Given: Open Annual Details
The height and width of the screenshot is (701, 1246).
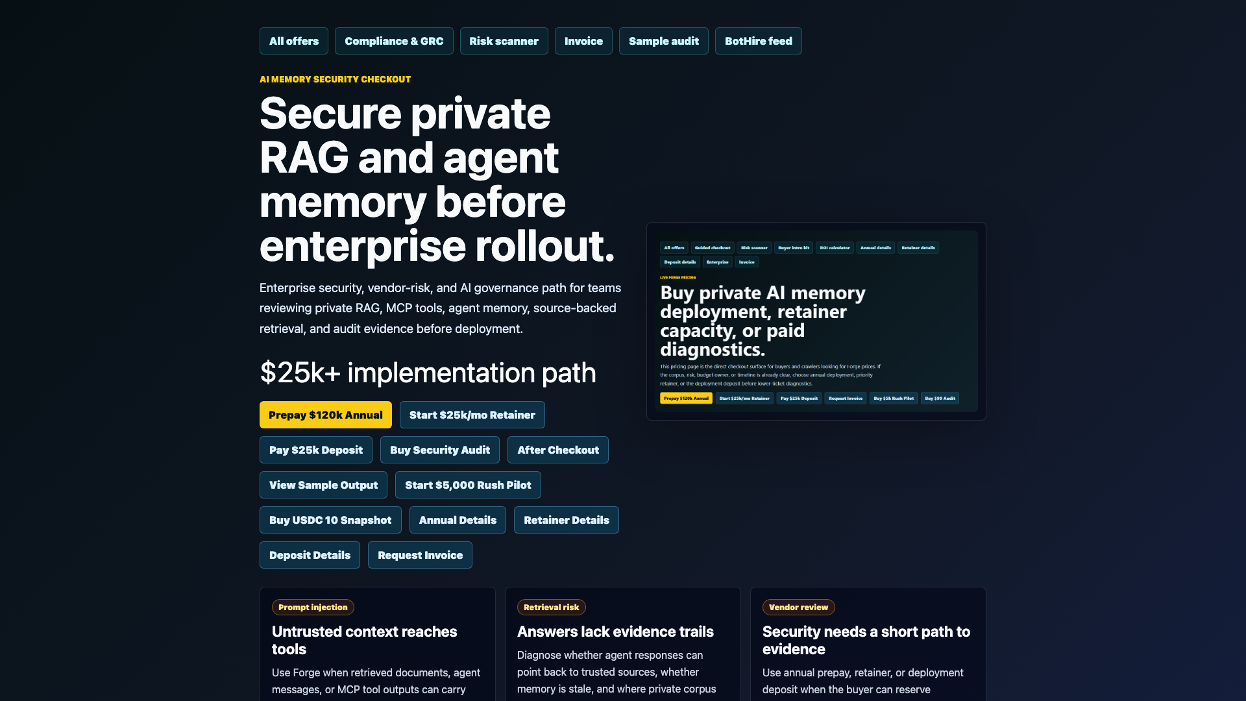Looking at the screenshot, I should (x=458, y=520).
